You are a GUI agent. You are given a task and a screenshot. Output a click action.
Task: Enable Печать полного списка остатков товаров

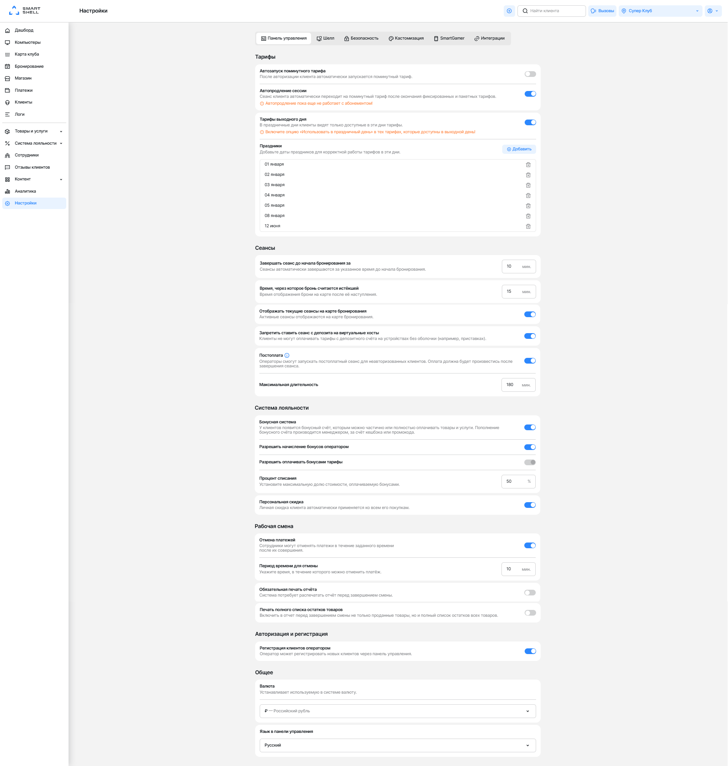coord(530,613)
